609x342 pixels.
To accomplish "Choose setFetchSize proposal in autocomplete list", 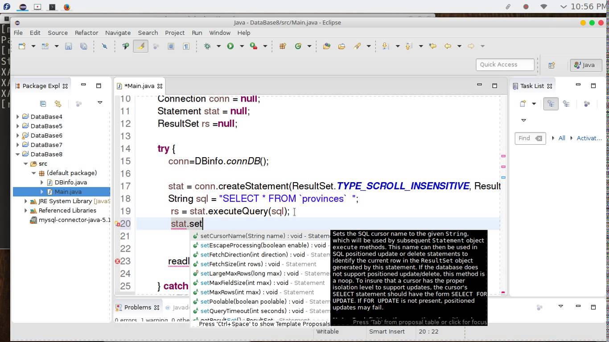I will 262,264.
